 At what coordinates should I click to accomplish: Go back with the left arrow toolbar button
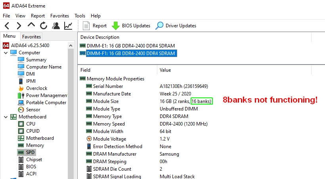point(7,26)
